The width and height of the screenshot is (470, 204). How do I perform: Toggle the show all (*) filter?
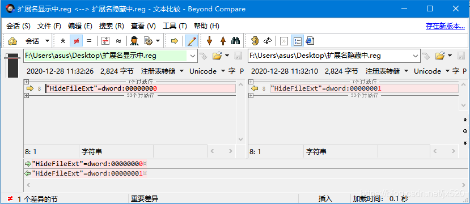pos(62,41)
